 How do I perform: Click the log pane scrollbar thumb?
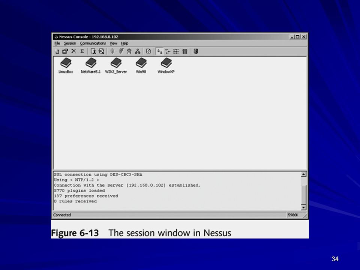[x=303, y=195]
